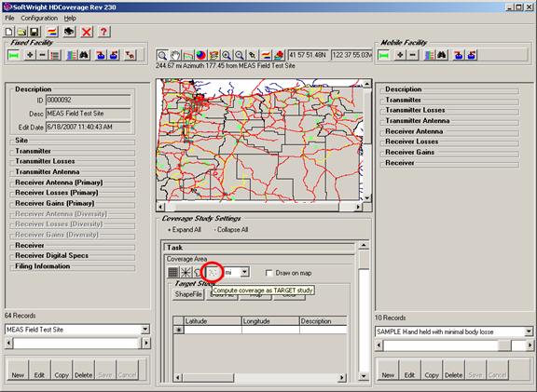Expand the Task section in Coverage Study Settings
The image size is (537, 392).
click(259, 248)
